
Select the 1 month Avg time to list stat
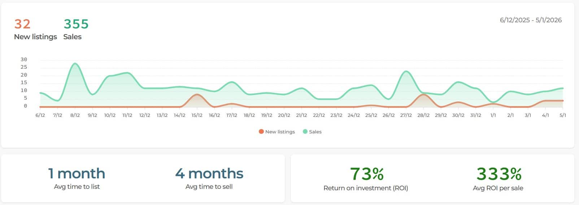click(x=77, y=174)
